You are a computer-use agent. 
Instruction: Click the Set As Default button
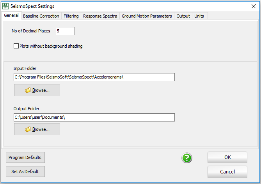pos(25,171)
